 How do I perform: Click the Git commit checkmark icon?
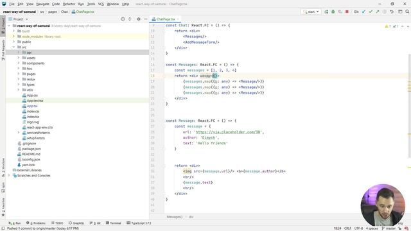coord(371,12)
